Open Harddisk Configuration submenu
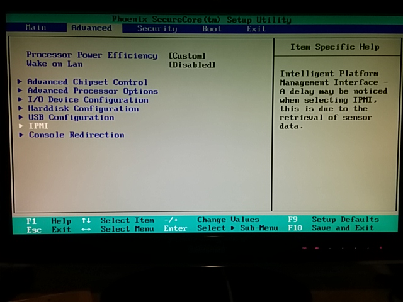This screenshot has width=403, height=302. (x=84, y=108)
